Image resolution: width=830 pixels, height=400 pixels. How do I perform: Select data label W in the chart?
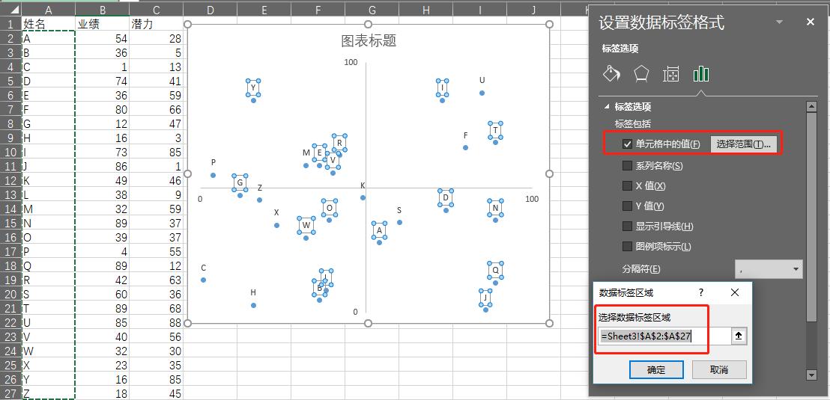pos(306,225)
